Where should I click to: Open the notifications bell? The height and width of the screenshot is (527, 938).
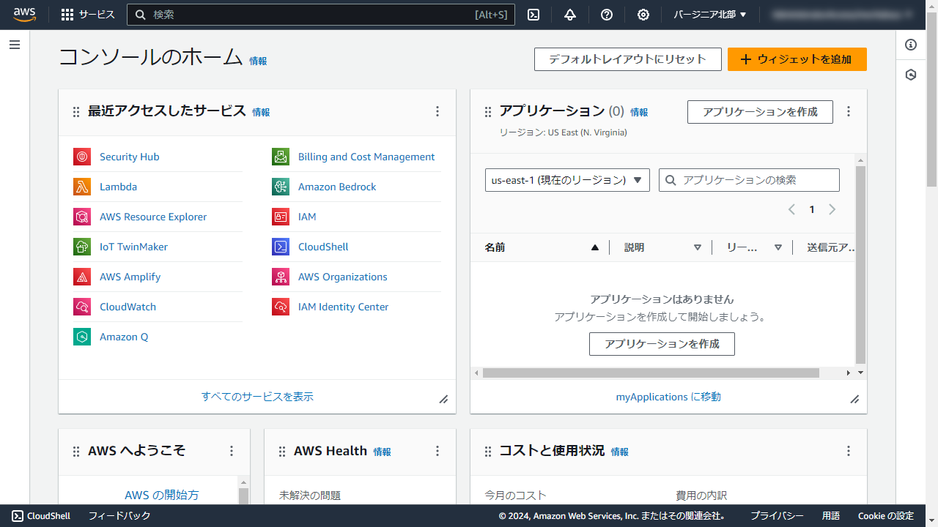[570, 15]
